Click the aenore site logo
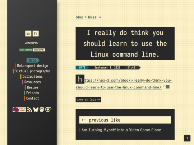The width and height of the screenshot is (194, 145). pyautogui.click(x=32, y=43)
